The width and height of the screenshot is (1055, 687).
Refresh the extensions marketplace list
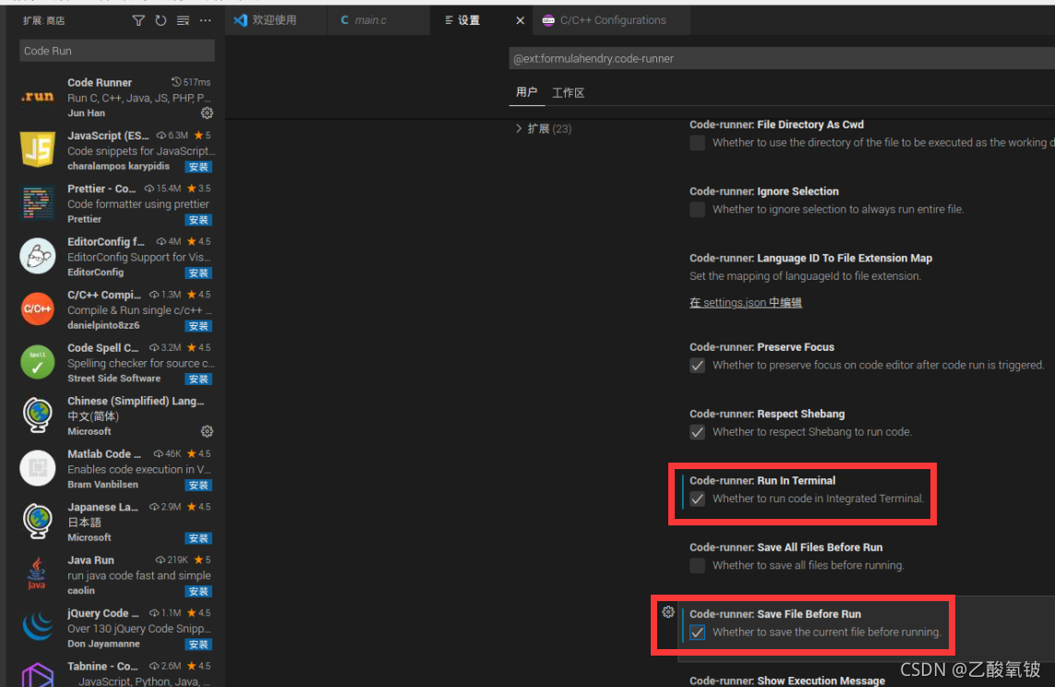[x=160, y=21]
